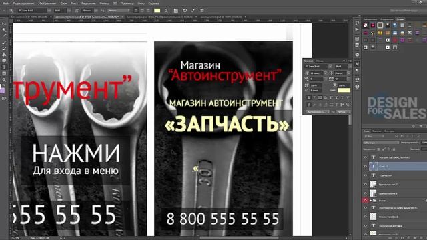Image resolution: width=427 pixels, height=240 pixels.
Task: Expand the group layer folder arrow
Action: (x=371, y=201)
